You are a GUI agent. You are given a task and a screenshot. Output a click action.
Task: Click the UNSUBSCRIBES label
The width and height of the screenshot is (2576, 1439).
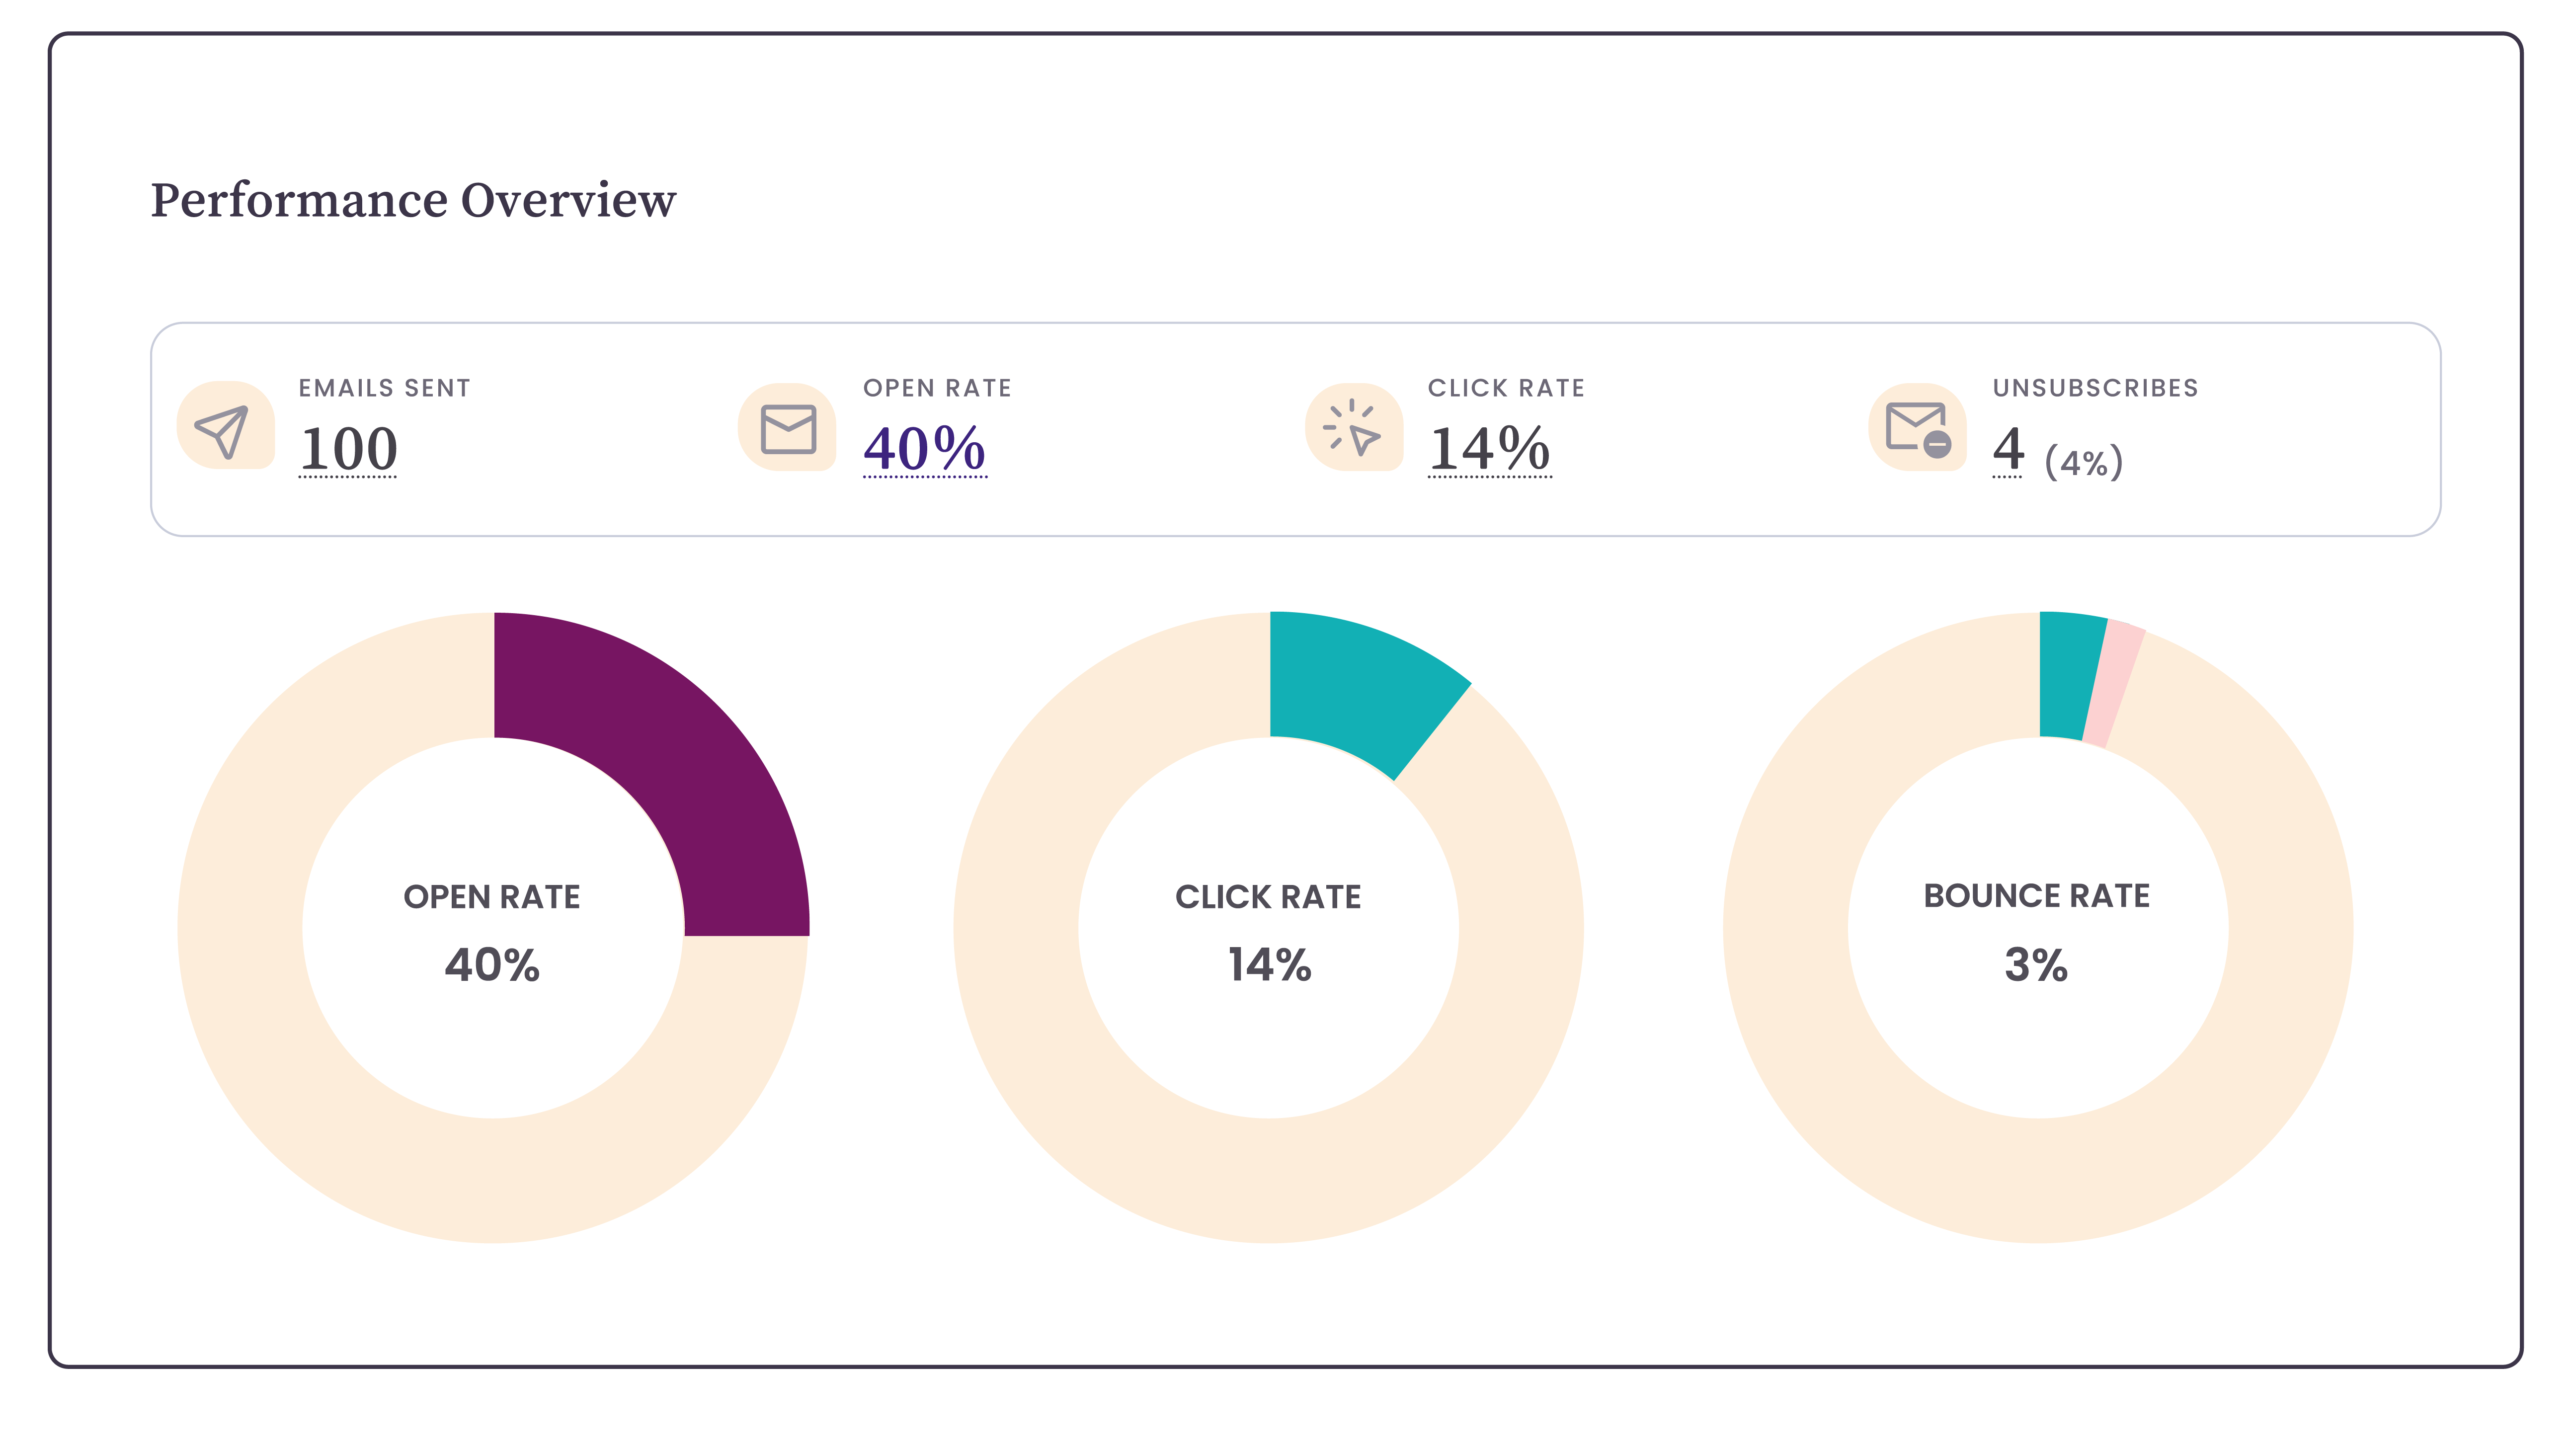tap(2095, 388)
